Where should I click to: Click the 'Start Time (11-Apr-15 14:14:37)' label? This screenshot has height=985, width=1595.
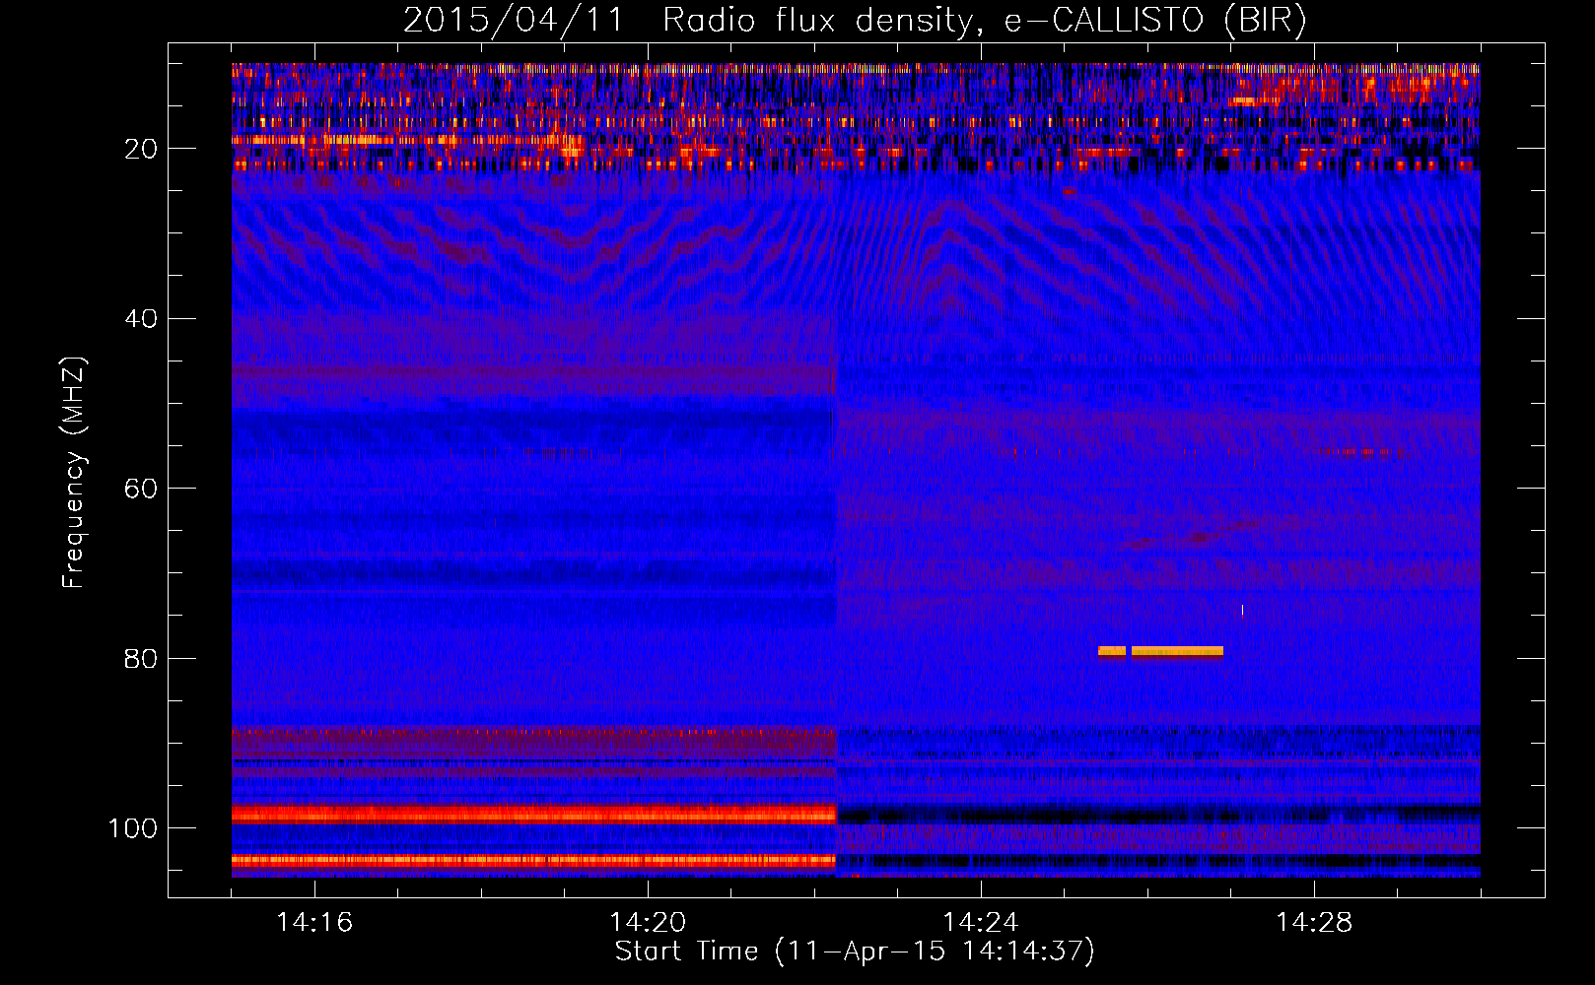pyautogui.click(x=855, y=952)
